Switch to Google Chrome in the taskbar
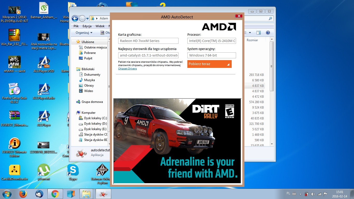 [55, 194]
